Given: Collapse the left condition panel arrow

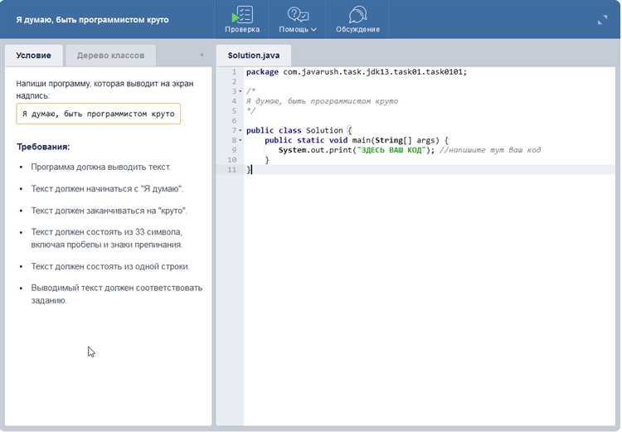Looking at the screenshot, I should [202, 55].
